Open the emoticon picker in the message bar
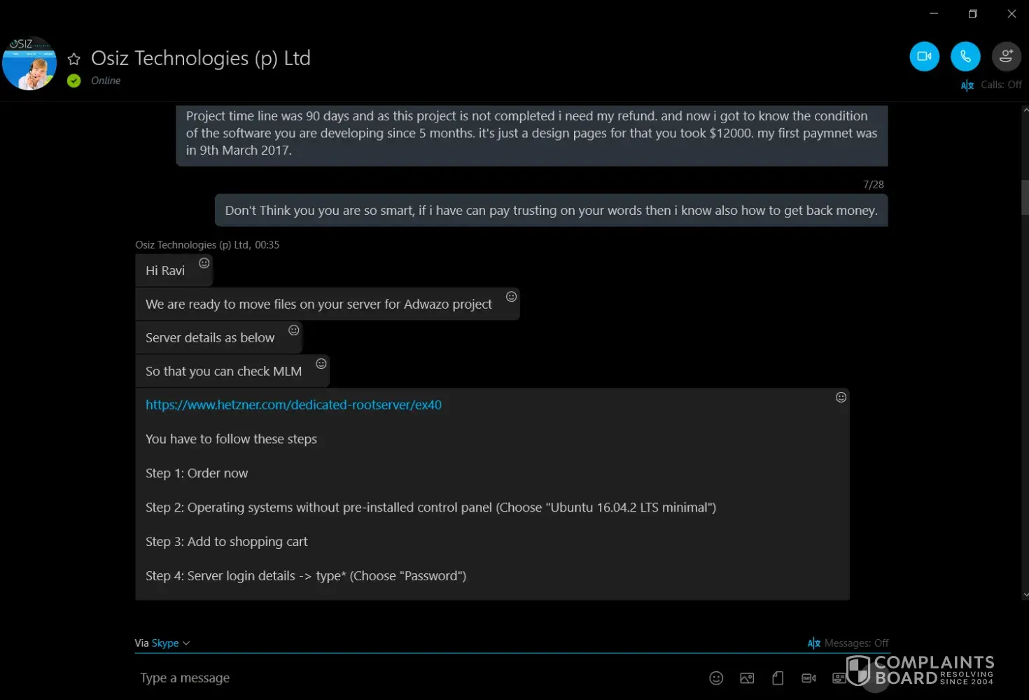The height and width of the screenshot is (700, 1029). click(x=716, y=678)
